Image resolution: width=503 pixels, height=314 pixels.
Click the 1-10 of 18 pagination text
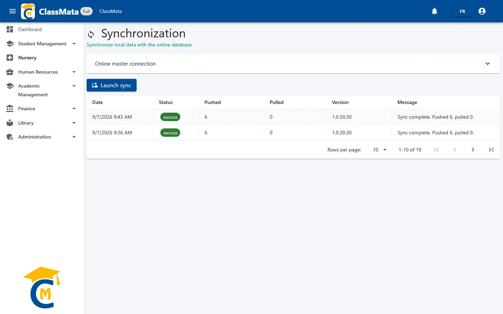(410, 150)
